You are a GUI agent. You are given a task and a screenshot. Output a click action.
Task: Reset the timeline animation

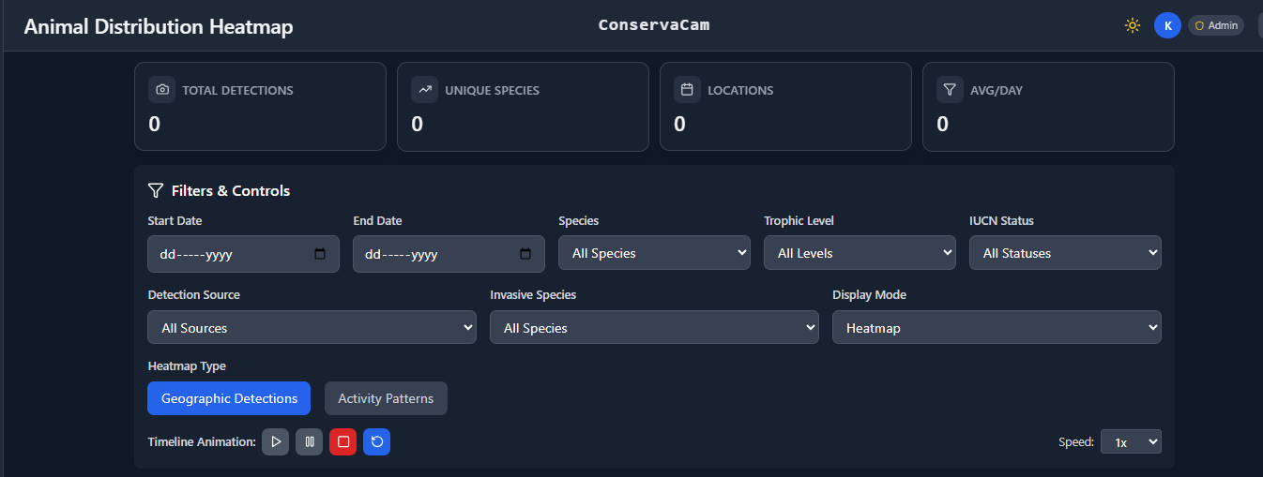click(x=376, y=441)
